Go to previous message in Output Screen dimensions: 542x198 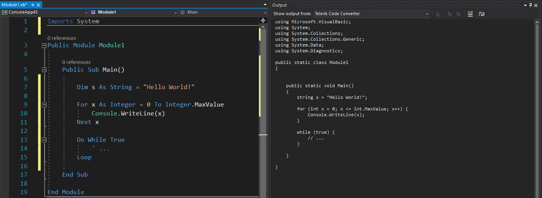[450, 14]
